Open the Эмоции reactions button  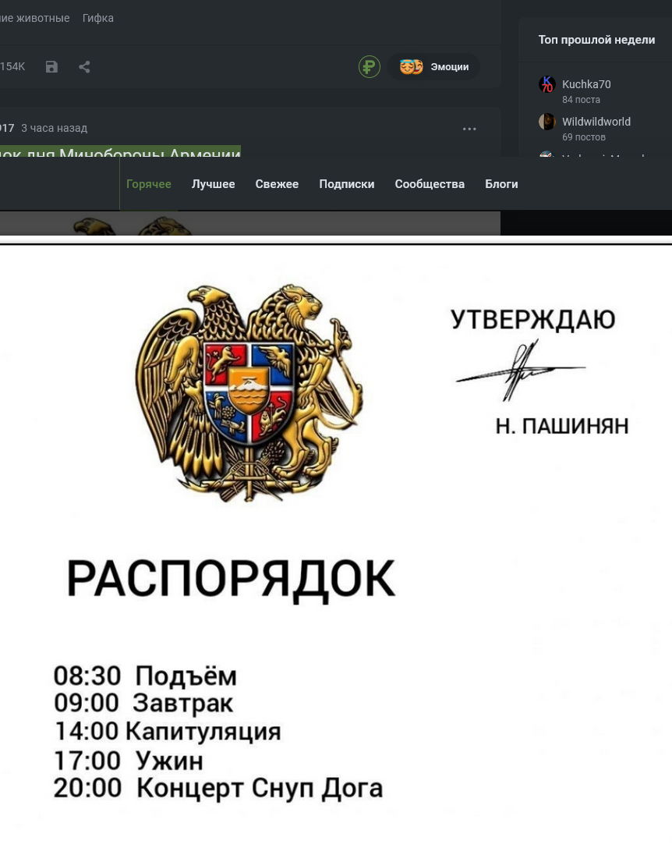pos(433,66)
